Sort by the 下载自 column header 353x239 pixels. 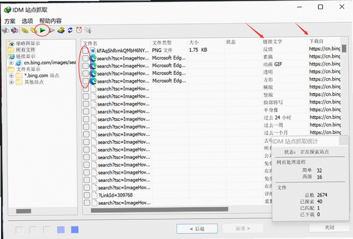coord(324,41)
